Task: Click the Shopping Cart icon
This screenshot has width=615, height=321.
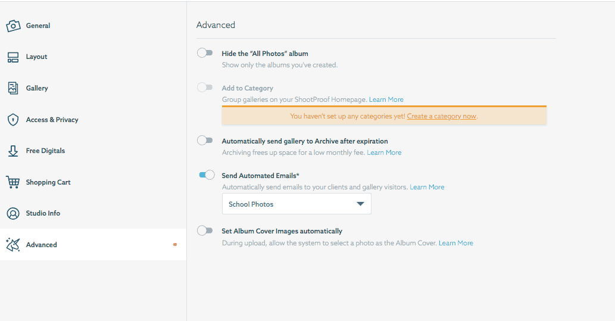Action: coord(13,182)
